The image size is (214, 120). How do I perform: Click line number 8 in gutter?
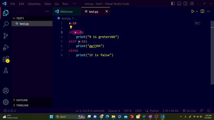coord(62,55)
